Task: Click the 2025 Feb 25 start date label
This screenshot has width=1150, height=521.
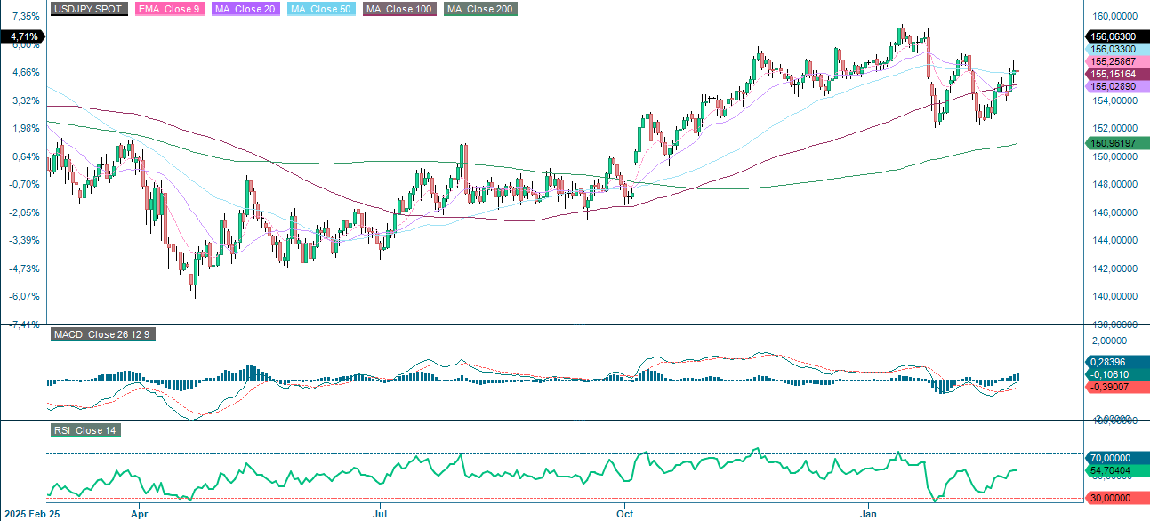Action: [x=34, y=514]
